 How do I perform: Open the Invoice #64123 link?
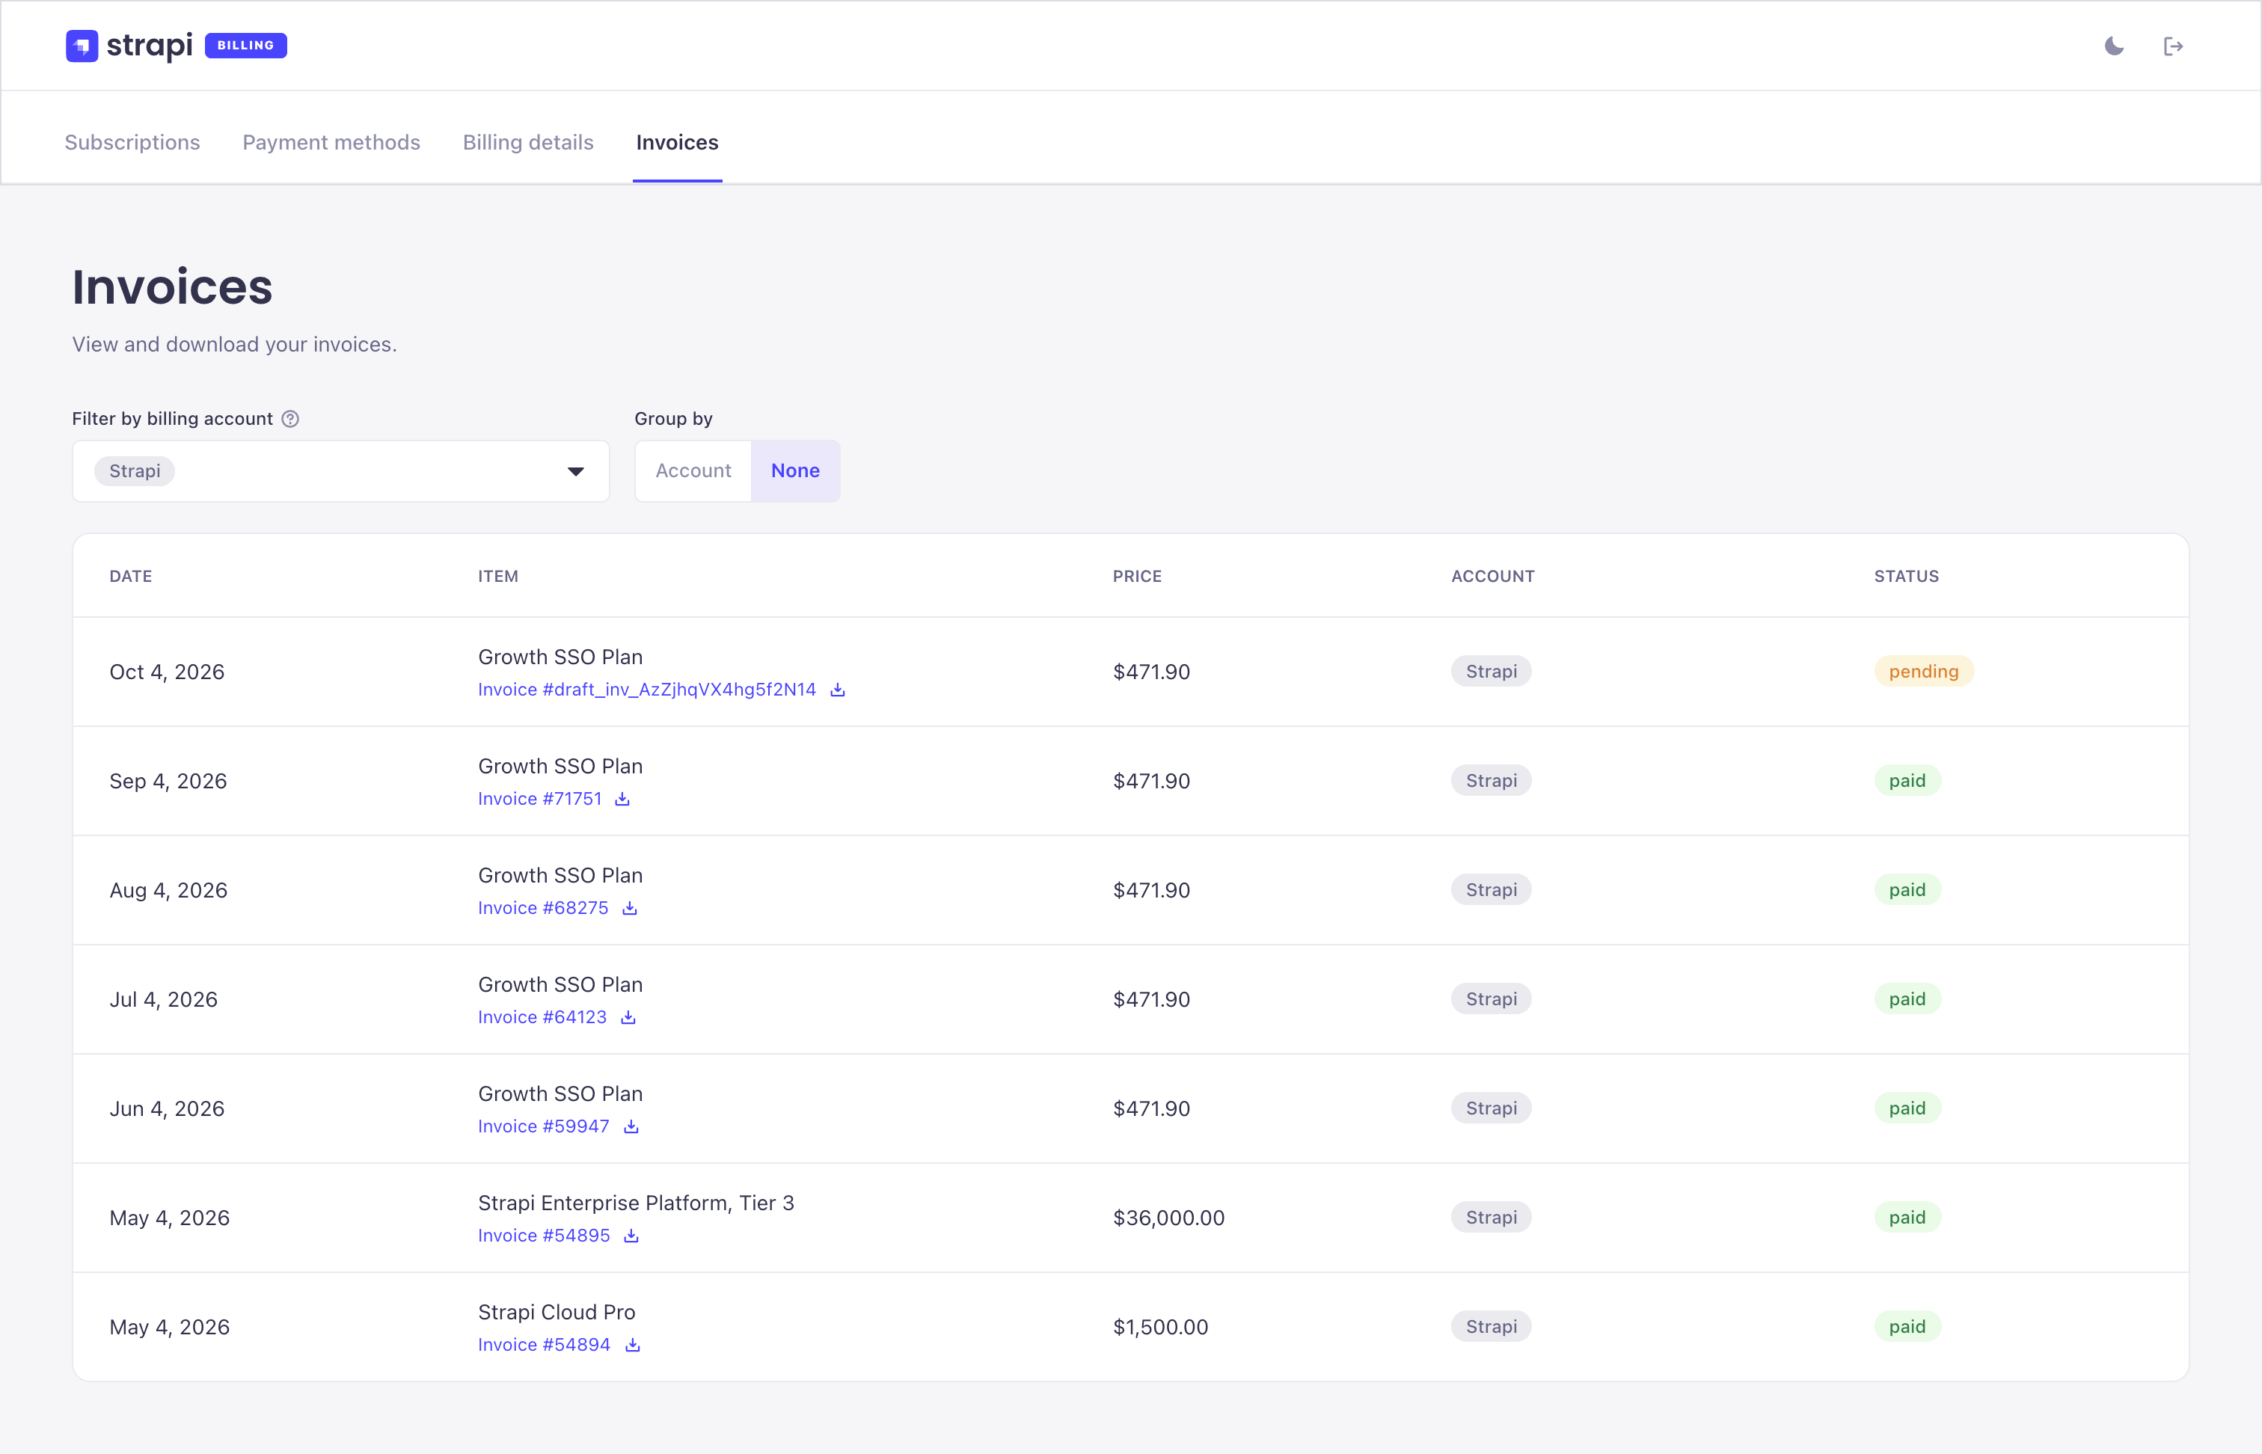[542, 1017]
